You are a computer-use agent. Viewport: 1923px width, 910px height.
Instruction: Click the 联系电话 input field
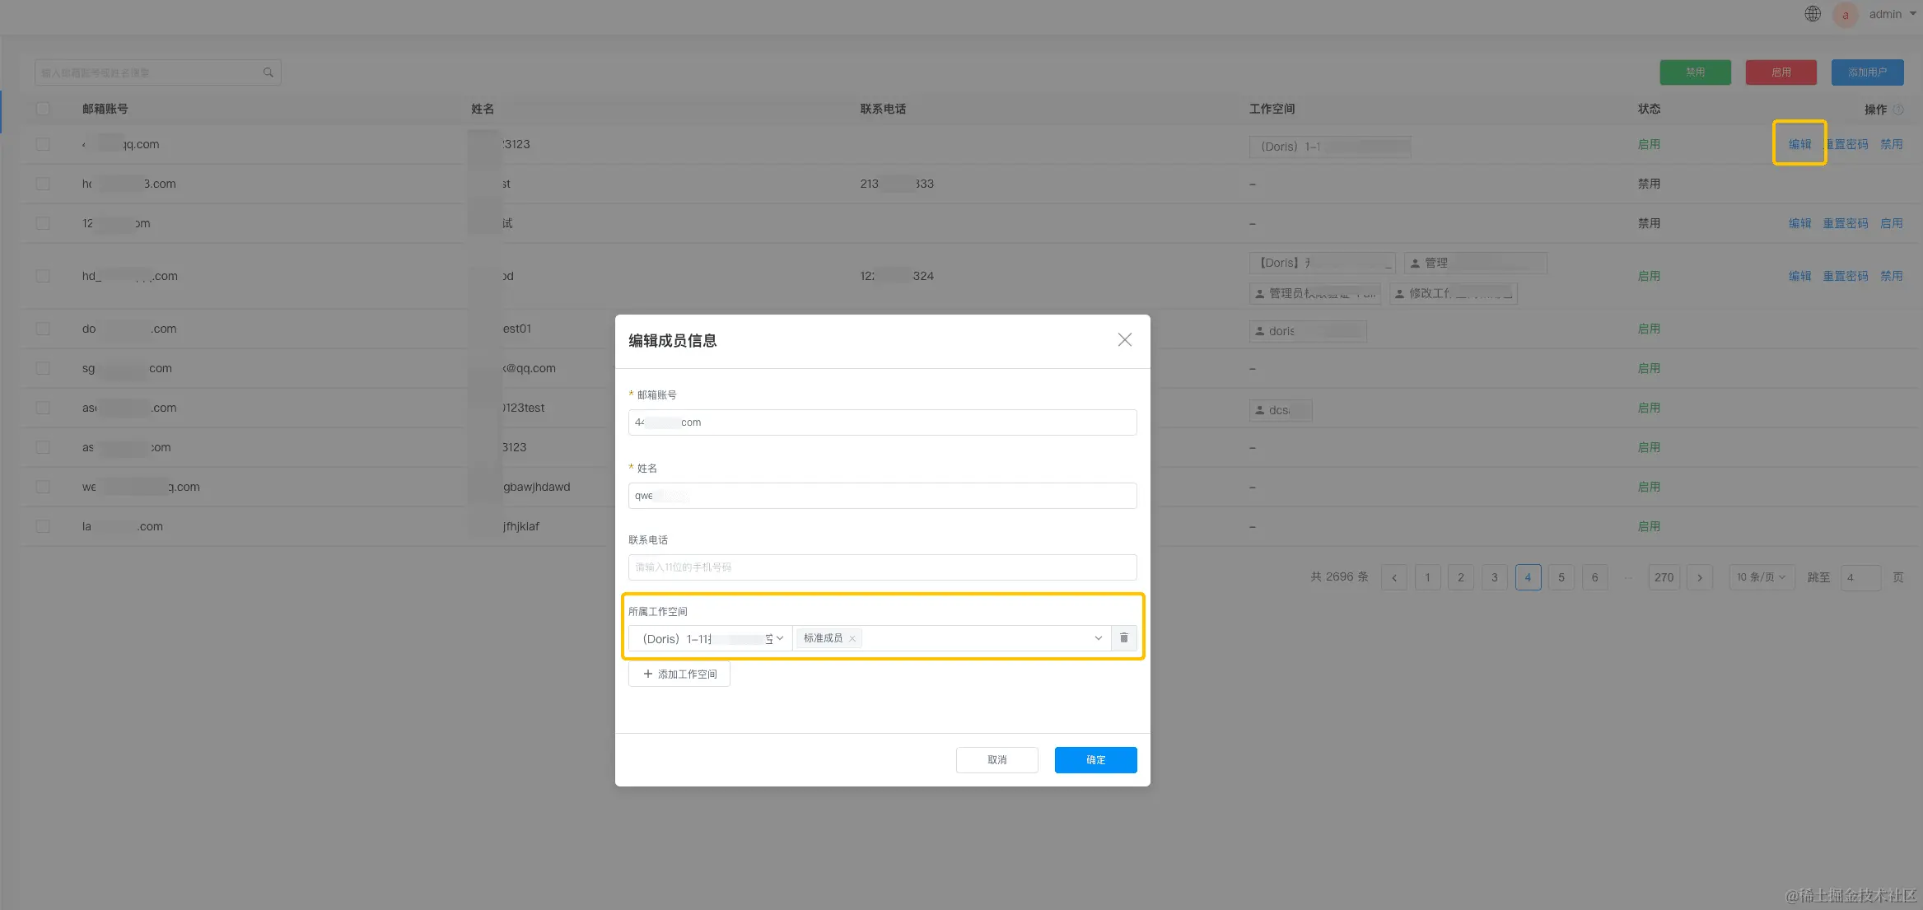[881, 567]
